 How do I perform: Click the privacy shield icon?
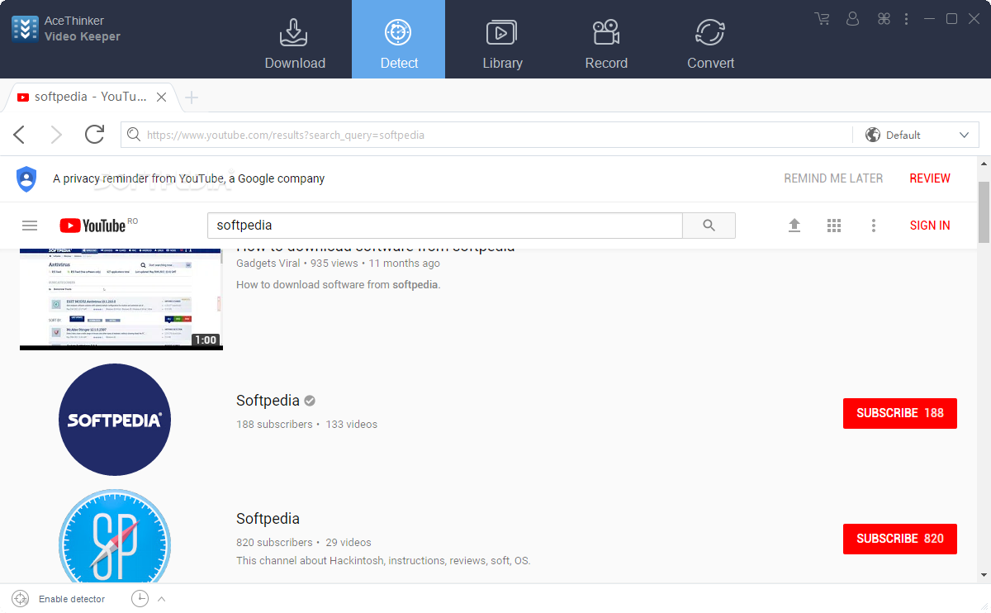pyautogui.click(x=26, y=178)
